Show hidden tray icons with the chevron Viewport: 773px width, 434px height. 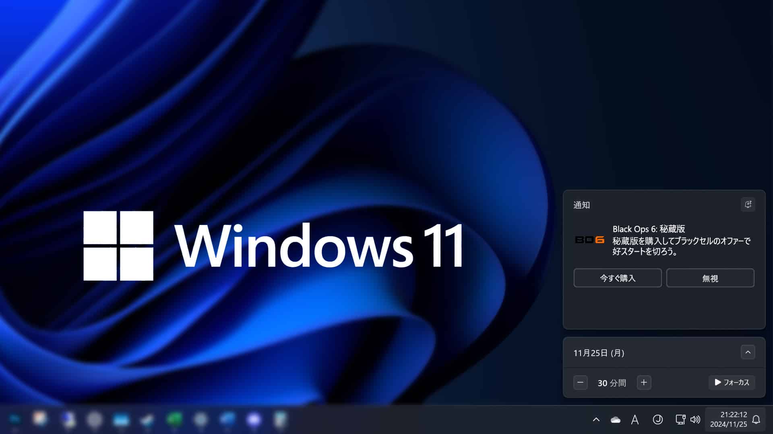coord(596,420)
